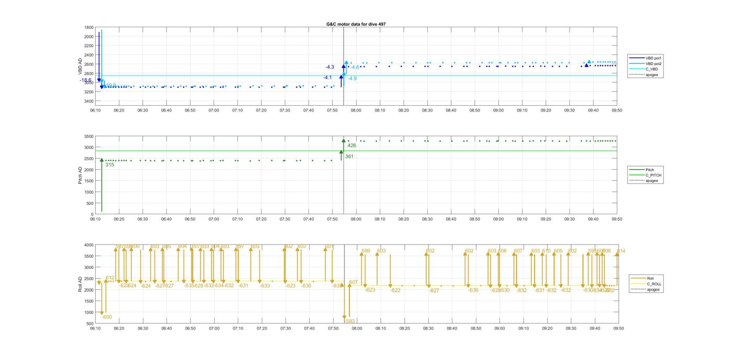This screenshot has height=363, width=733.
Task: Click the 'Roll AD' y-axis label
Action: pyautogui.click(x=81, y=284)
